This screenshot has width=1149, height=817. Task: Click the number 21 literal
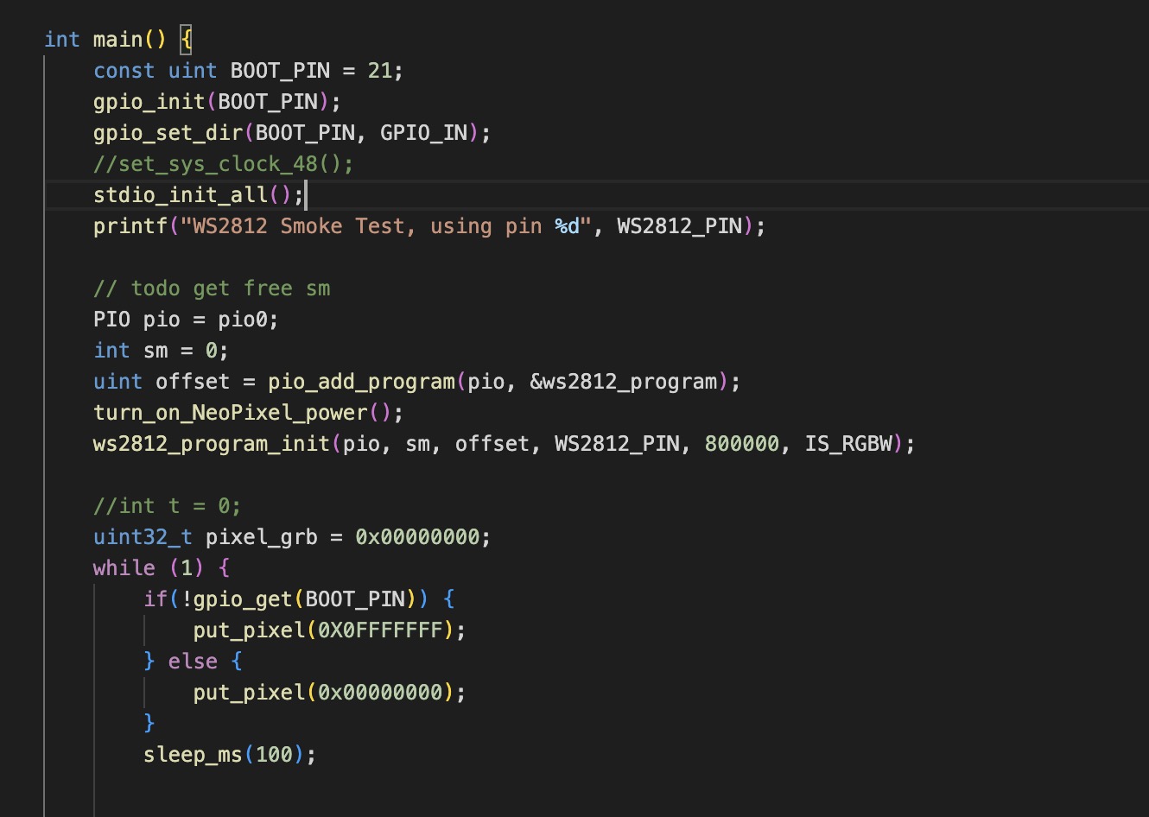pos(380,71)
